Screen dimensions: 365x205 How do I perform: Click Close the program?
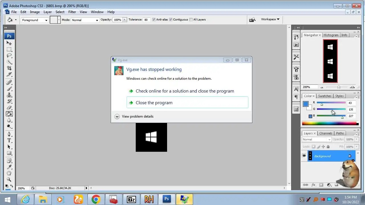pos(187,102)
